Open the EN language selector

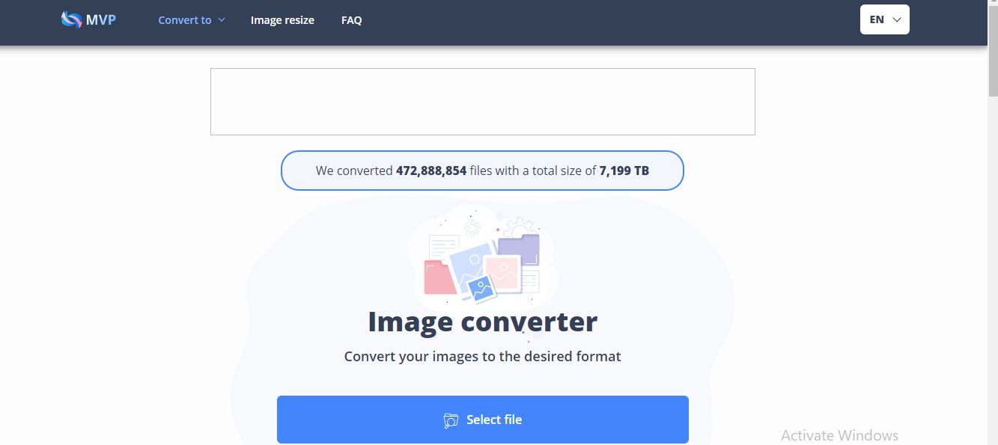click(885, 19)
